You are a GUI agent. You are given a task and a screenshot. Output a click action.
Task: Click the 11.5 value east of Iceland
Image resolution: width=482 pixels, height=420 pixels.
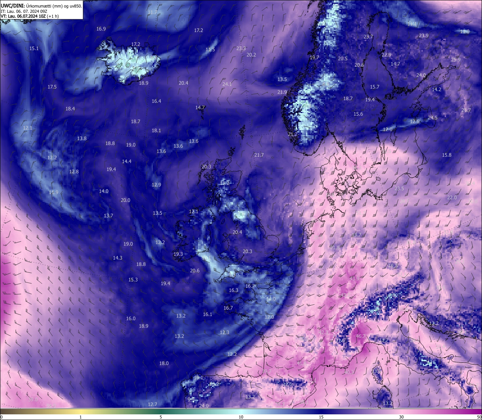point(210,50)
